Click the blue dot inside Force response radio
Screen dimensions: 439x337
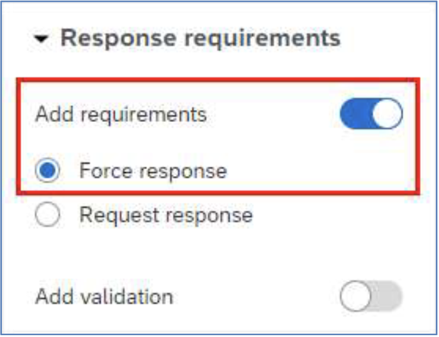point(48,170)
